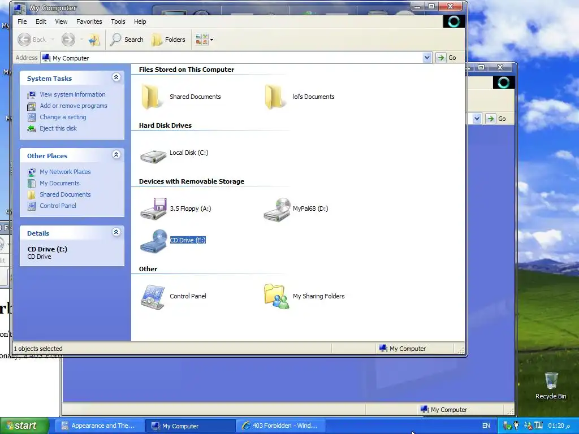
Task: Open the Control Panel icon in Other section
Action: (153, 297)
